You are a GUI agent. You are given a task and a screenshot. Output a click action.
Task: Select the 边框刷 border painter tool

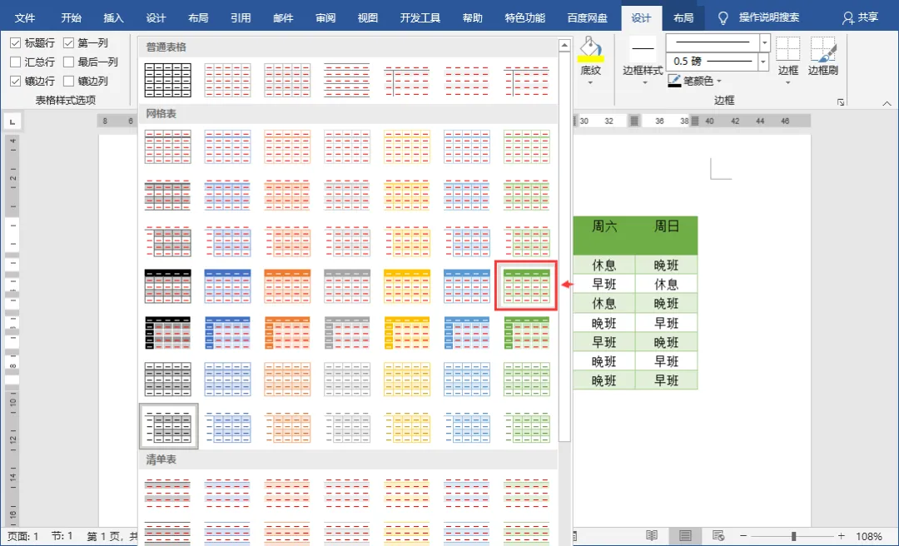(x=822, y=57)
